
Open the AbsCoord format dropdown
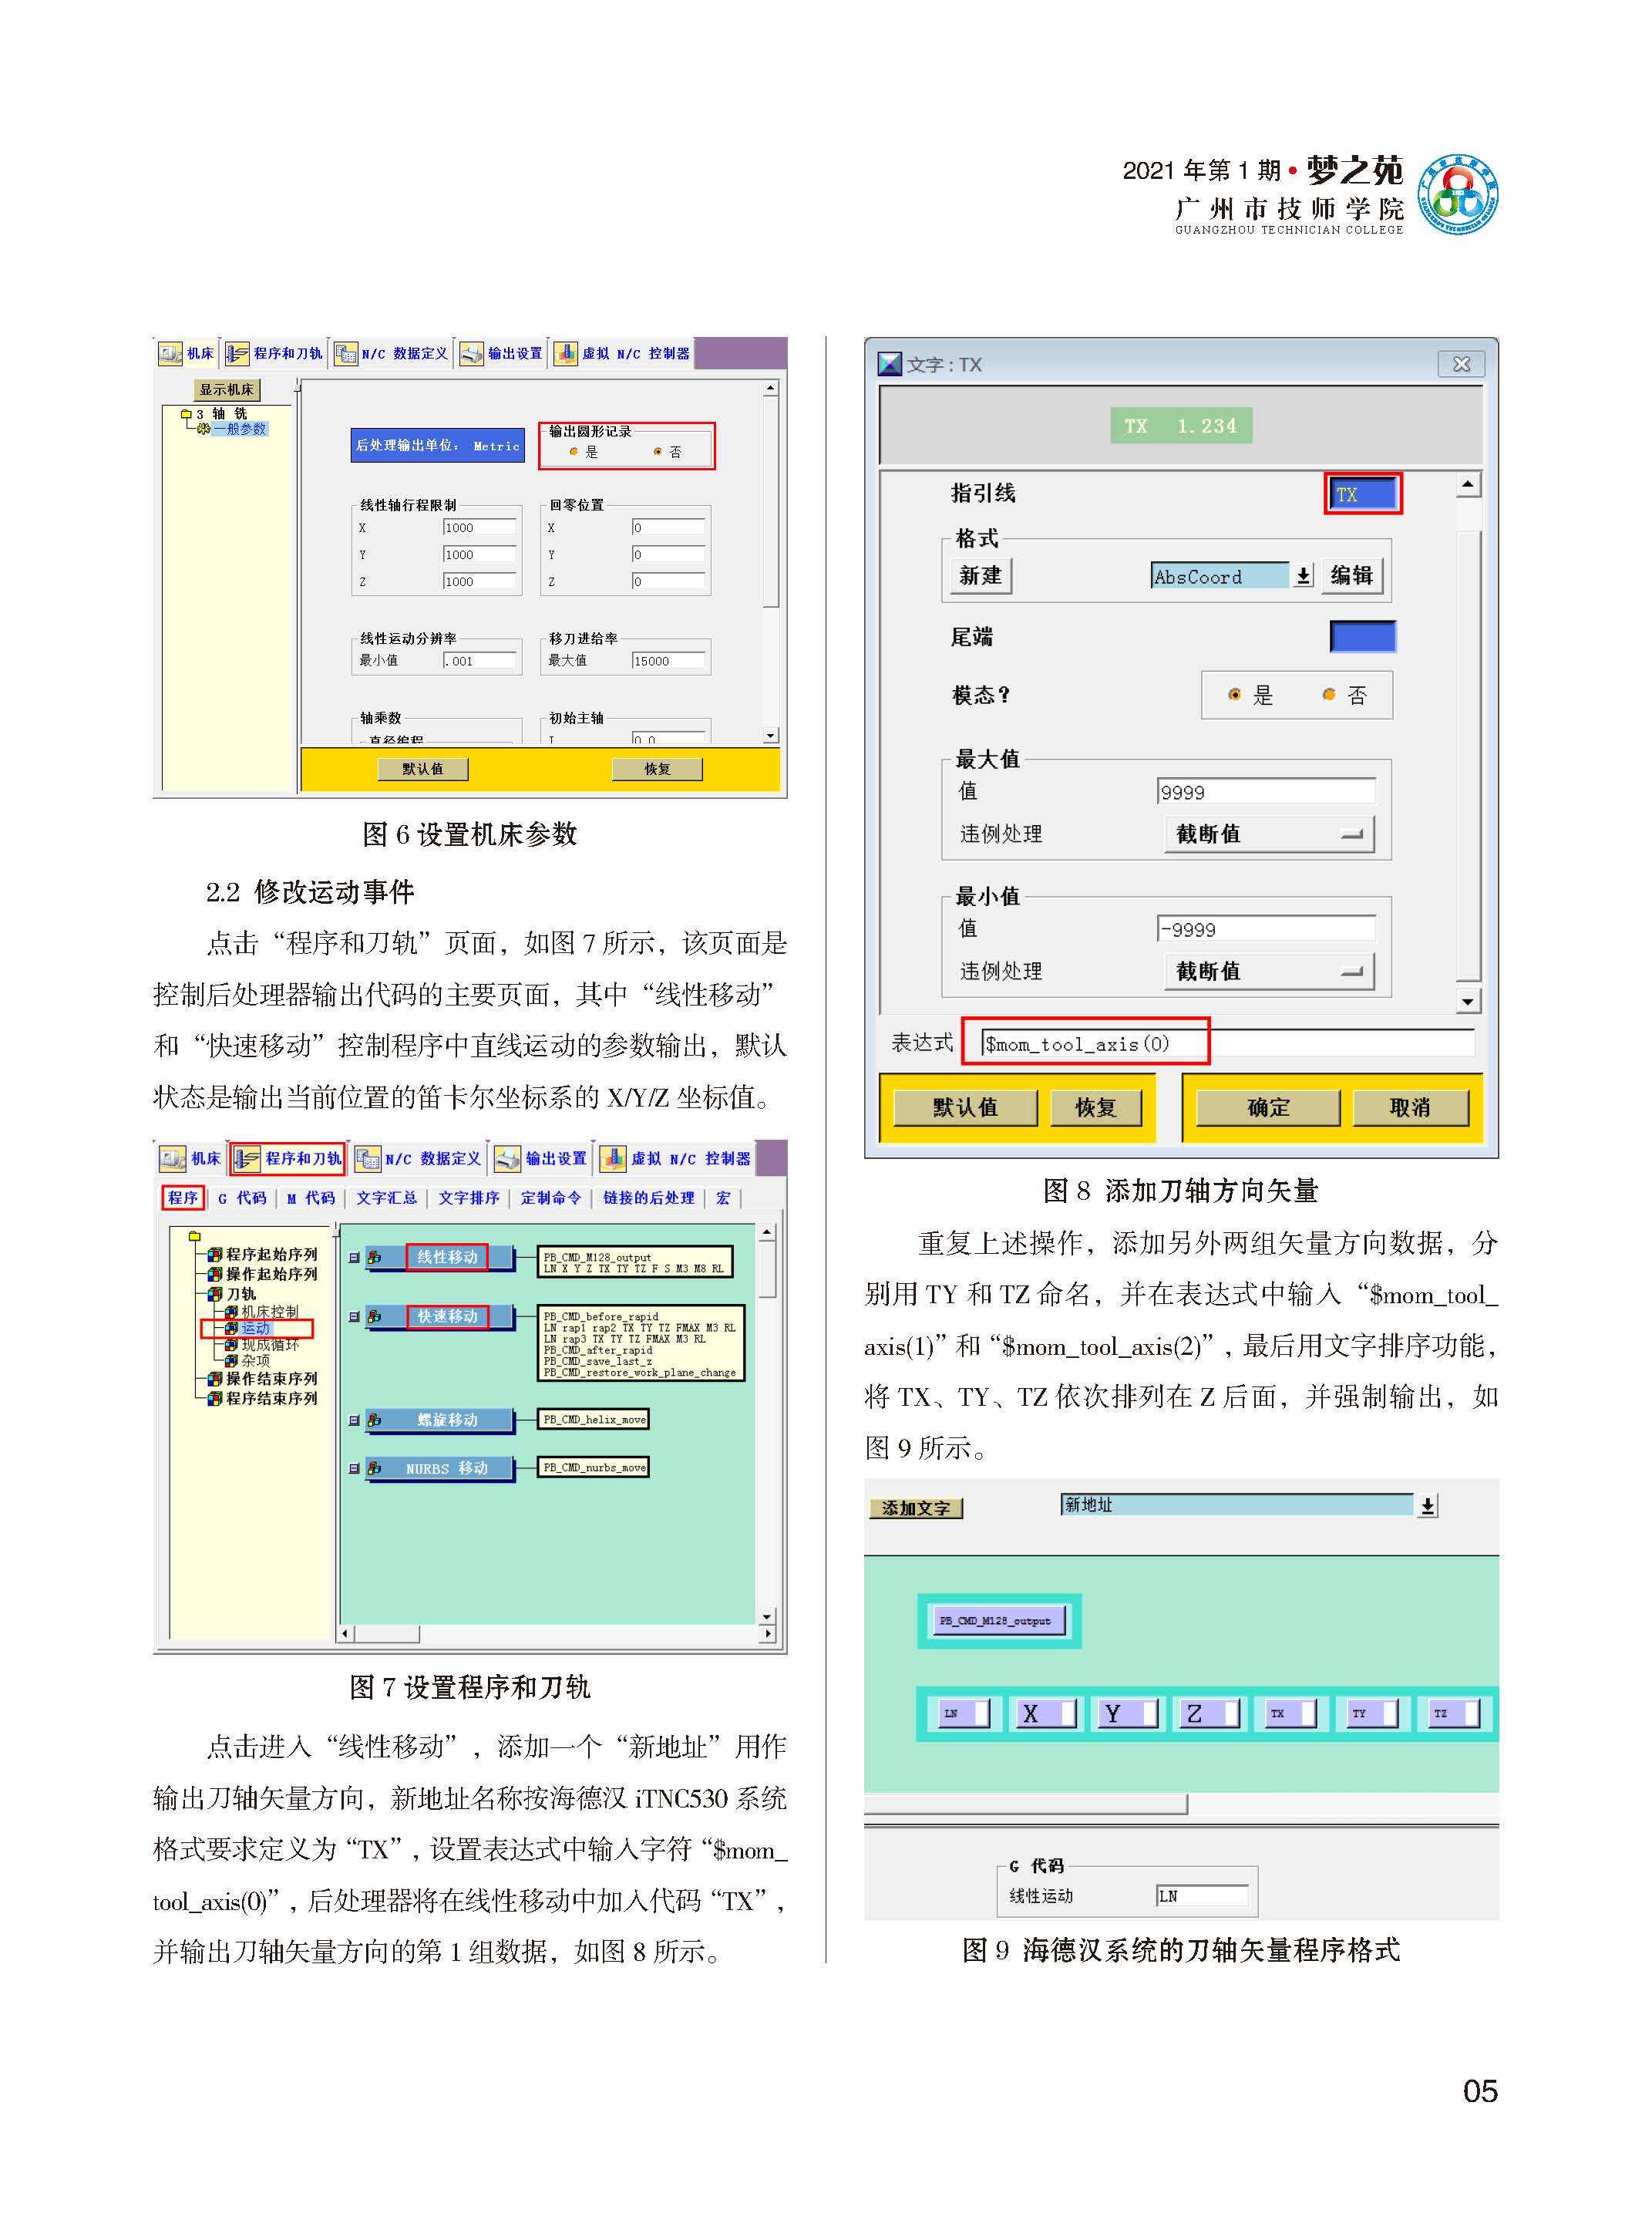1303,576
